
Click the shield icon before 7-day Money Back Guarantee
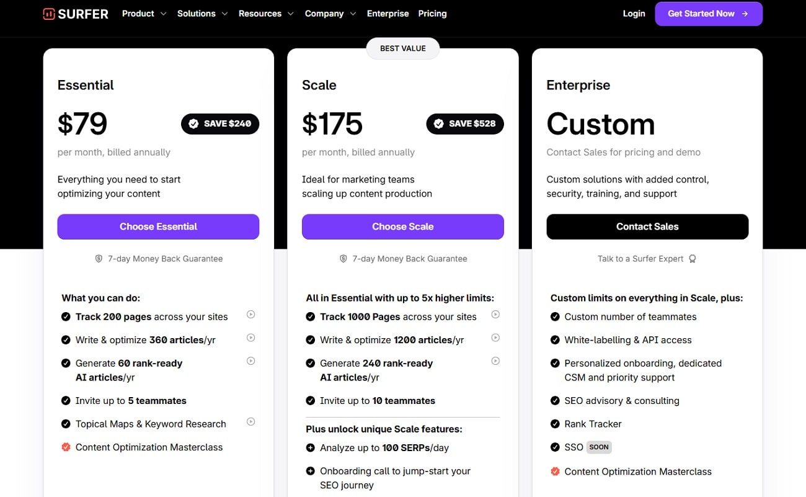pos(98,258)
